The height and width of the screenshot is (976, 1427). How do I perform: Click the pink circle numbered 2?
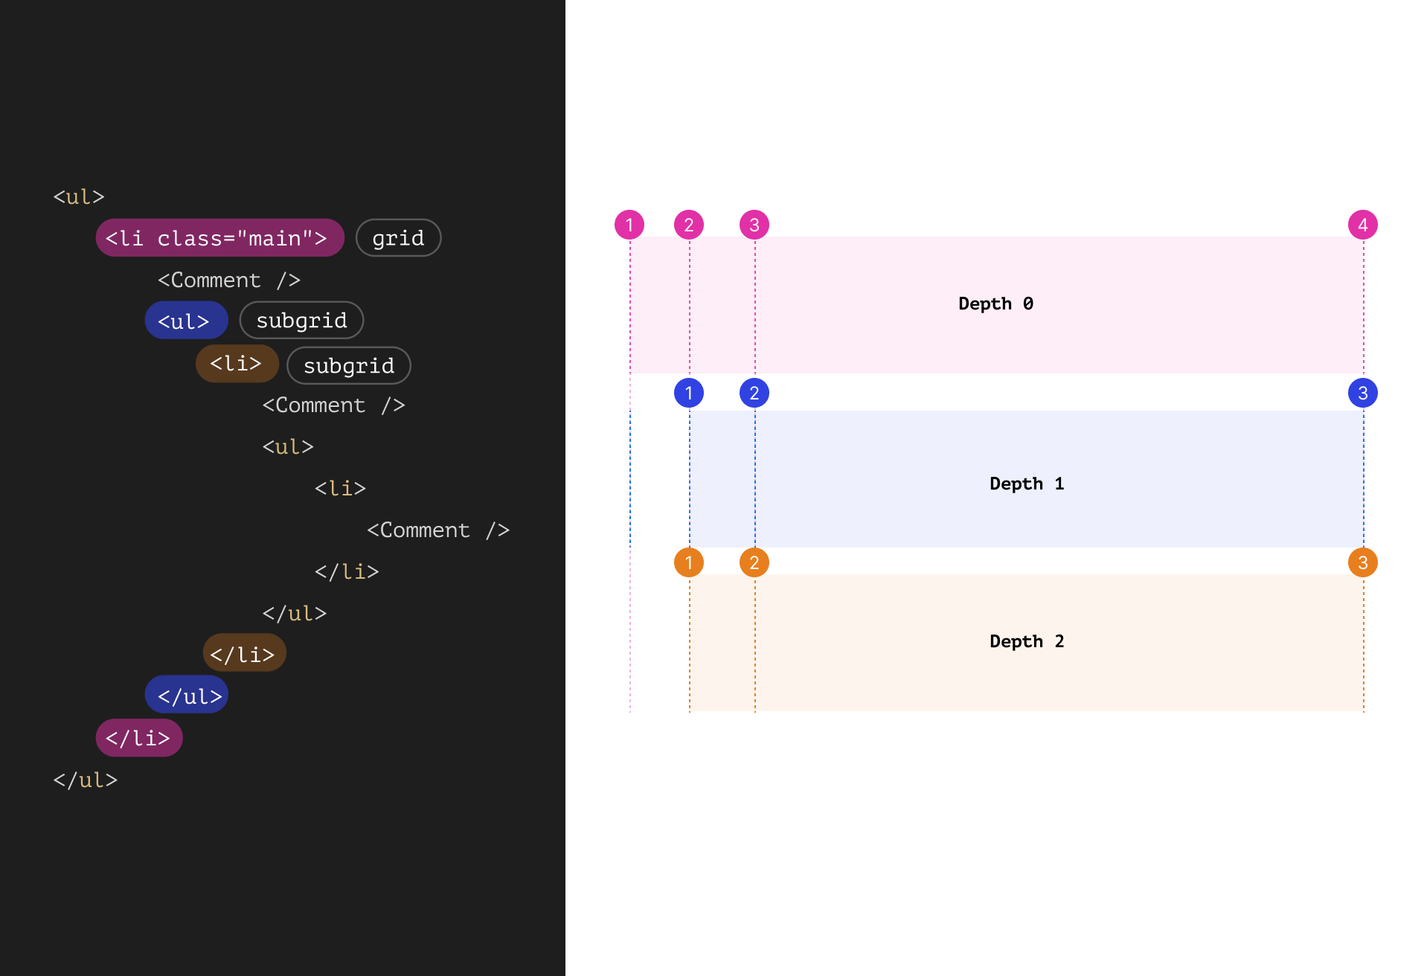(688, 225)
